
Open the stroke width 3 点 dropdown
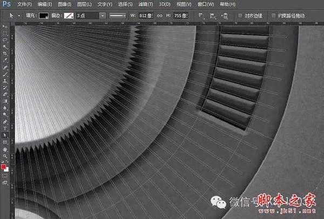coord(102,16)
